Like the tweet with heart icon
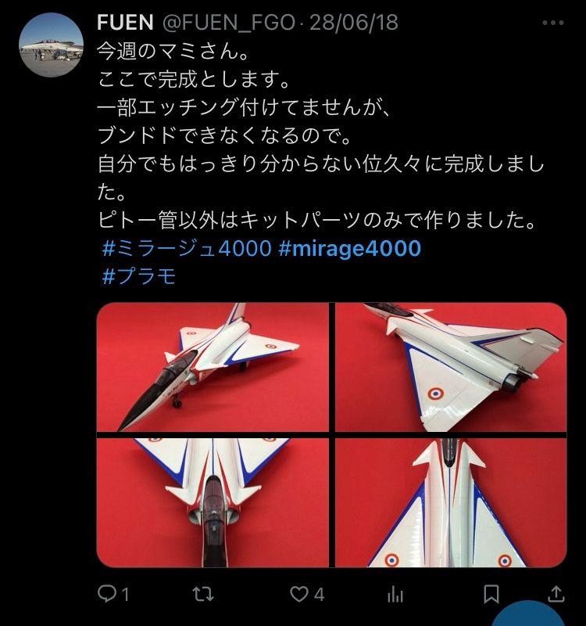 298,595
